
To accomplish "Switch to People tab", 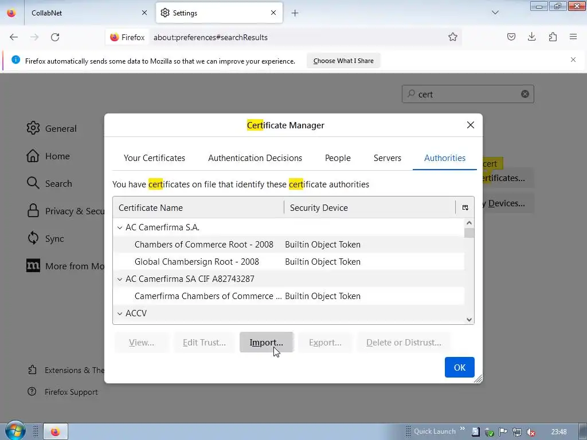I will click(338, 158).
